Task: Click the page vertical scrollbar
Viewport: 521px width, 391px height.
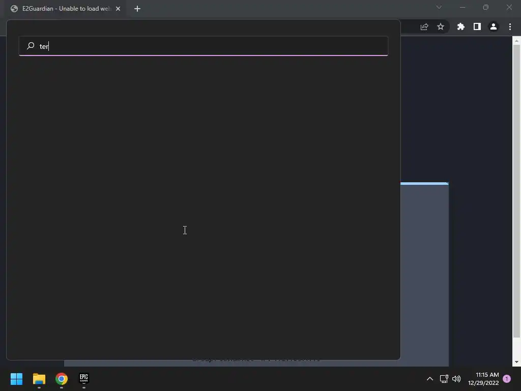Action: point(516,191)
